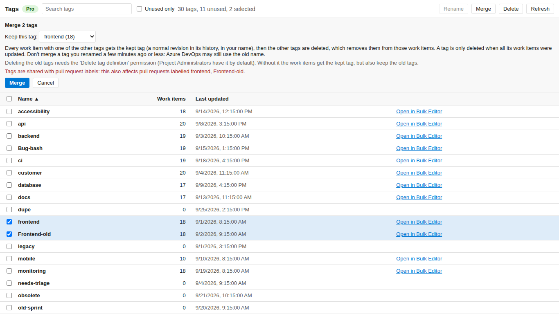
Task: Open the backend tag in Bulk Editor
Action: tap(419, 136)
